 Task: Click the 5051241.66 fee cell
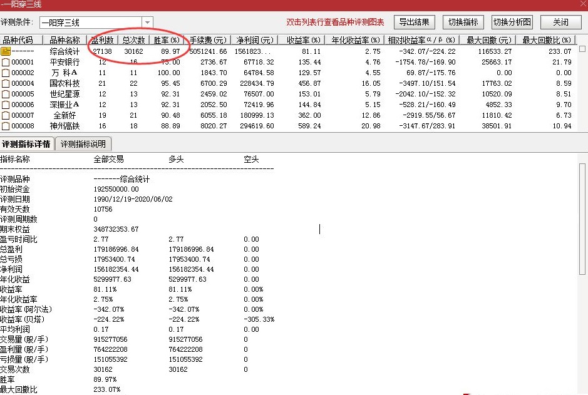point(208,51)
